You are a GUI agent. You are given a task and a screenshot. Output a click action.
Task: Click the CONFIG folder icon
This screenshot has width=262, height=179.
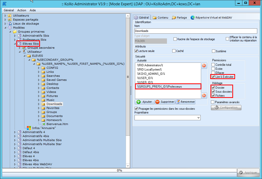pyautogui.click(x=43, y=68)
